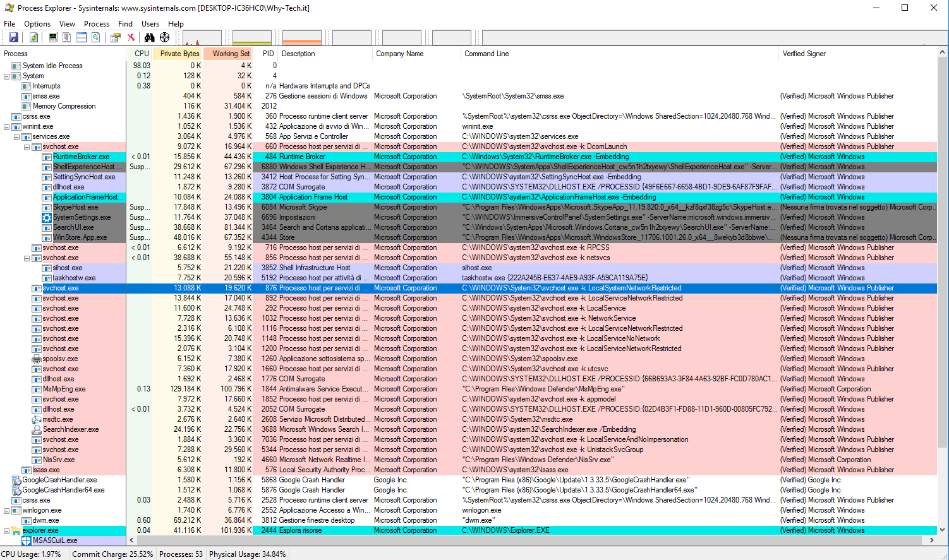Open the System Information toolbar icon
Viewport: 949px width, 560px height.
pyautogui.click(x=53, y=37)
